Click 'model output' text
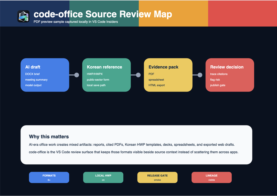Viewport: 277px width, 196px height. [33, 85]
